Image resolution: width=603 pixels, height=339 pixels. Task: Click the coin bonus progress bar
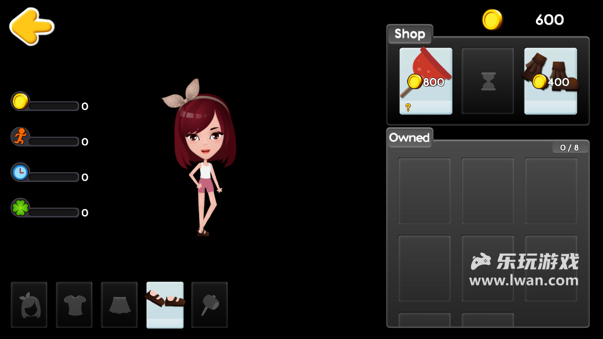(54, 106)
